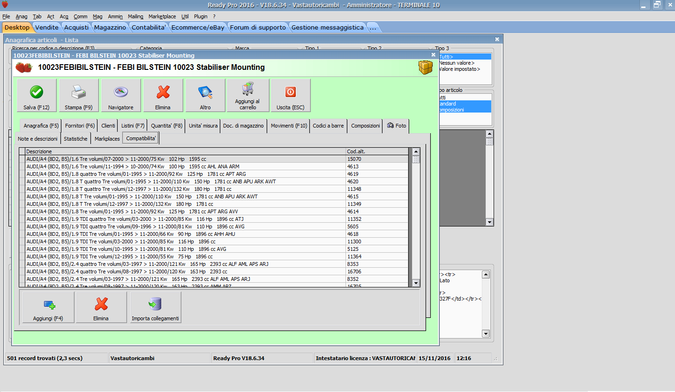Open the Marketplace menu in the menu bar
The width and height of the screenshot is (675, 392).
pyautogui.click(x=162, y=16)
